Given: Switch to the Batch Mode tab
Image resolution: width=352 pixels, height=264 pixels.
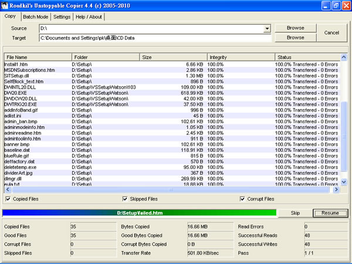Looking at the screenshot, I should [35, 16].
